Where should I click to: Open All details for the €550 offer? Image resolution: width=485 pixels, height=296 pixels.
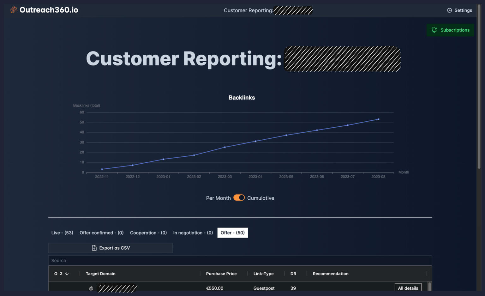point(408,288)
